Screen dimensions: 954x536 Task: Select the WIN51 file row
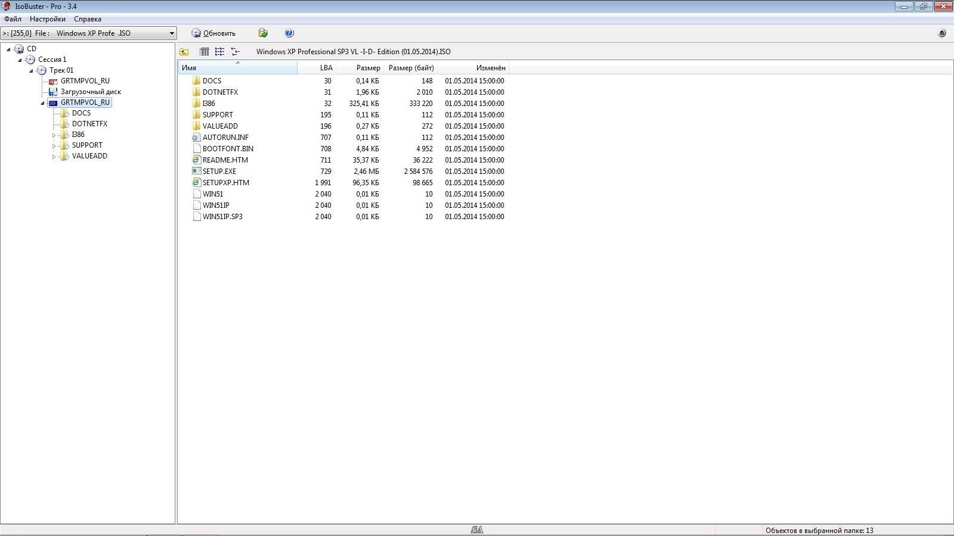(x=343, y=194)
